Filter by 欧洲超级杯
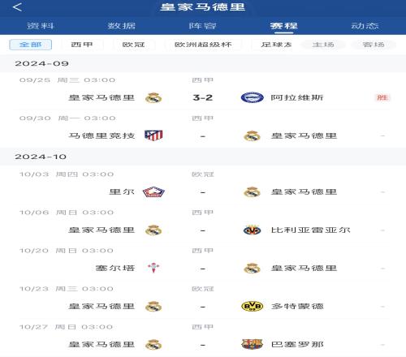Image resolution: width=406 pixels, height=357 pixels. click(203, 45)
